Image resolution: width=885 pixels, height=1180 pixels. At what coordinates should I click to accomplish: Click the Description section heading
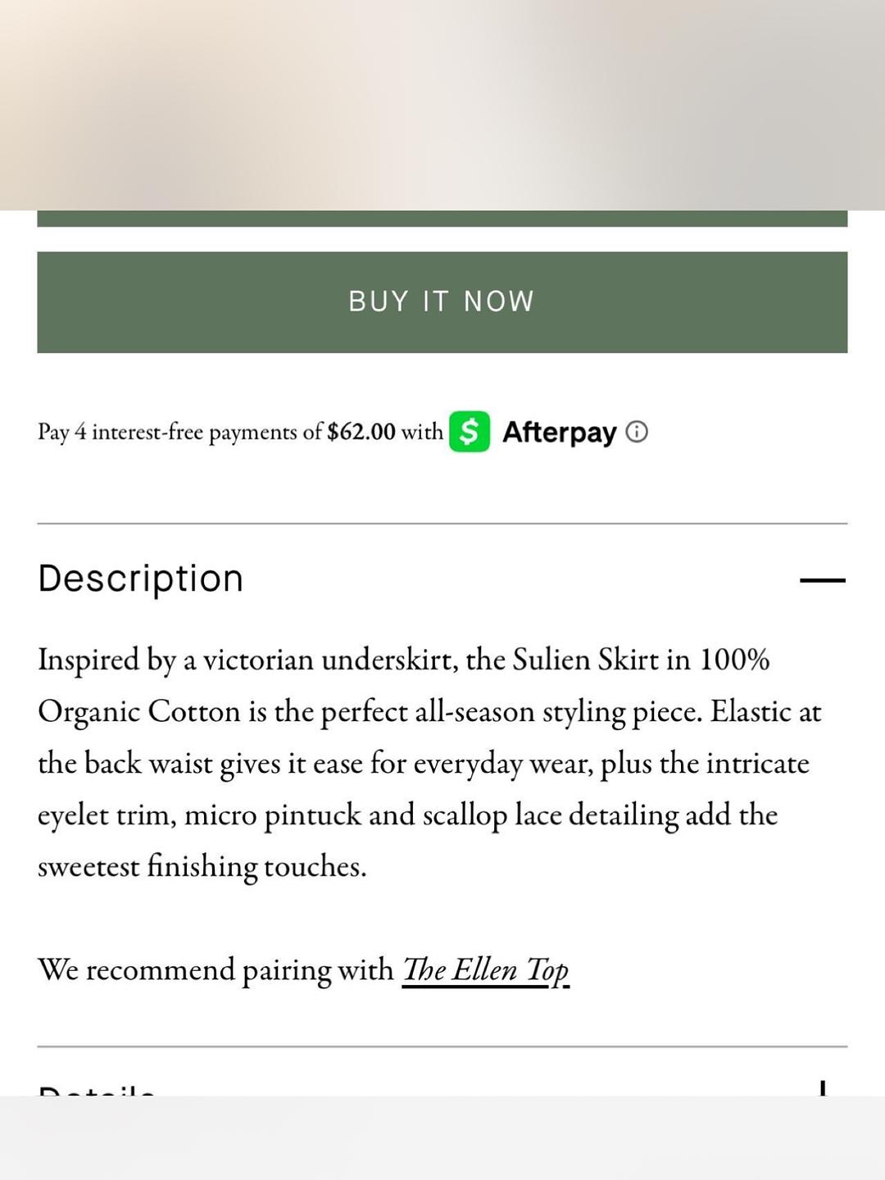coord(141,579)
